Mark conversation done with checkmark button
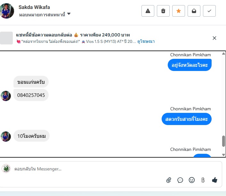 pyautogui.click(x=209, y=11)
